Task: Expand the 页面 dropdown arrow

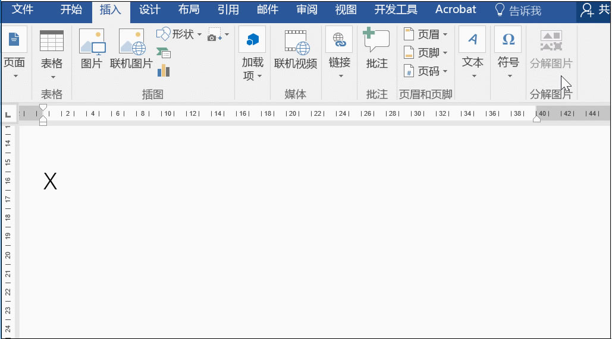Action: (x=15, y=76)
